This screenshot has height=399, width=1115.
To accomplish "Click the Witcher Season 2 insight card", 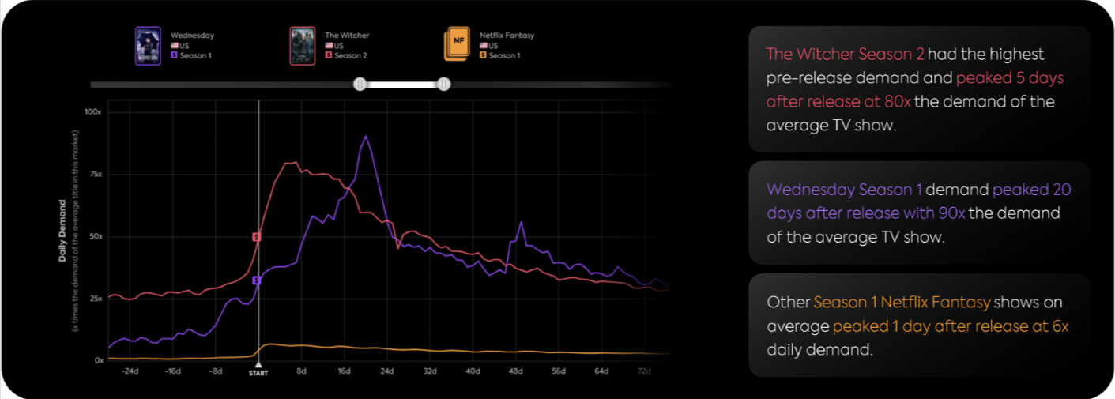I will tap(919, 89).
